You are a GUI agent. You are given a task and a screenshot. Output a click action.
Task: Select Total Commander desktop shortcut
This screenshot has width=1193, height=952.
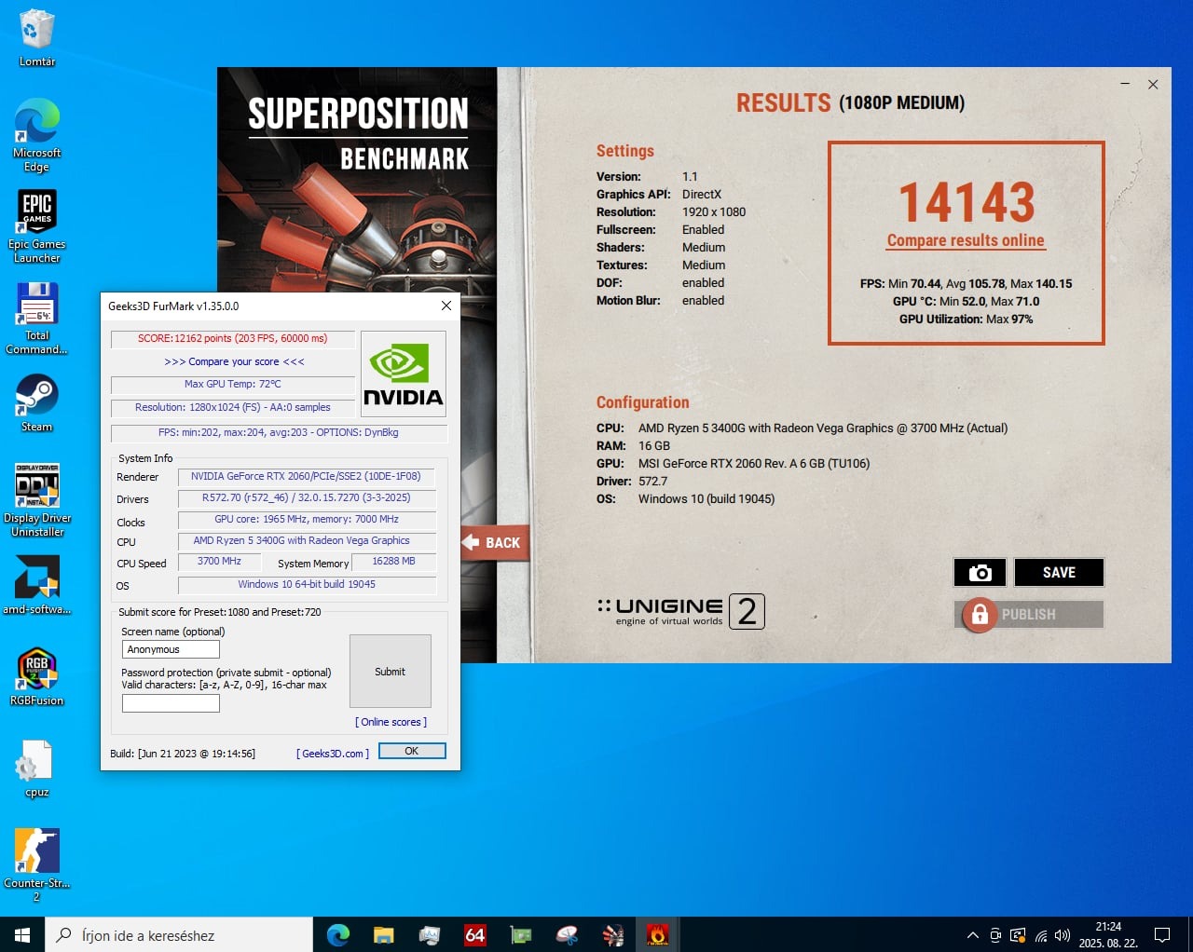[x=36, y=318]
